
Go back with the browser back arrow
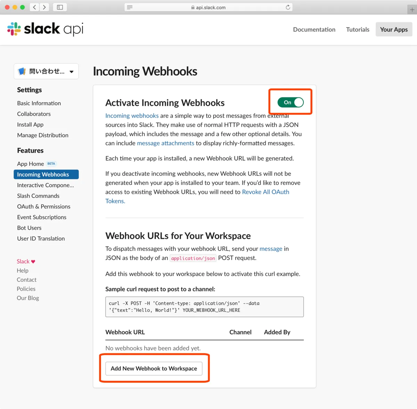point(34,7)
